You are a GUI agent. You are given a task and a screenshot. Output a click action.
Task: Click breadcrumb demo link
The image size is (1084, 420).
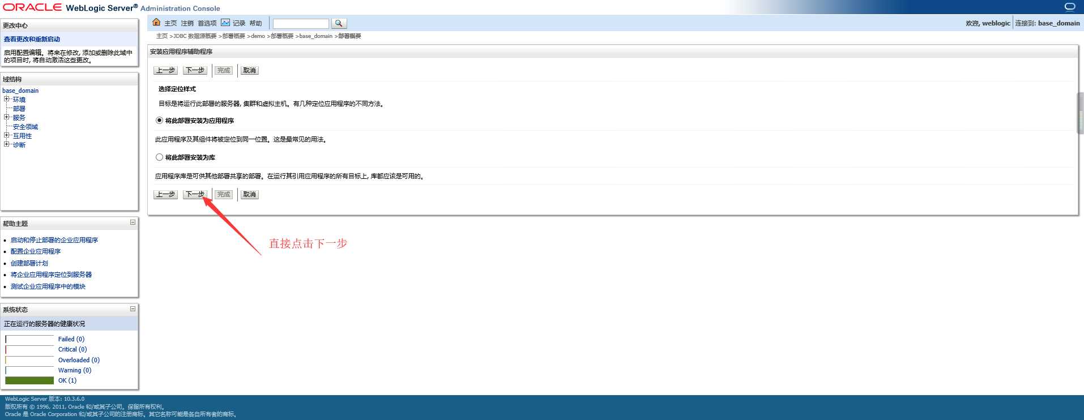click(x=258, y=36)
